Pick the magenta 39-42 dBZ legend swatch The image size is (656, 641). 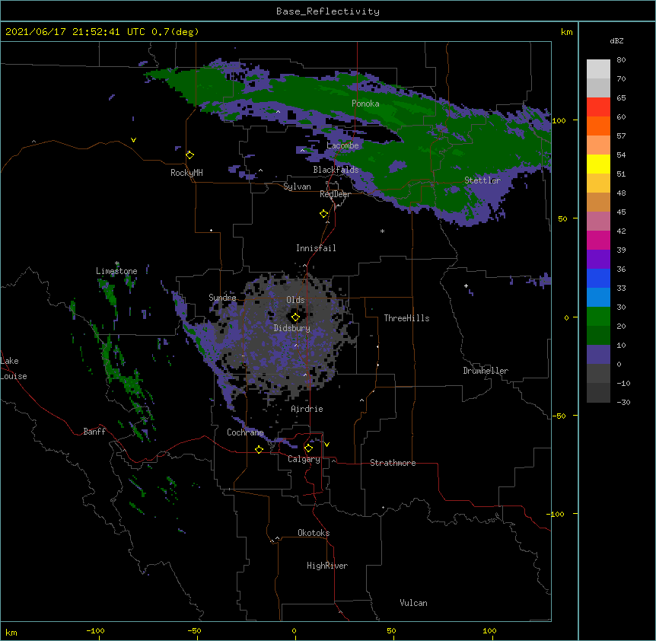(598, 240)
